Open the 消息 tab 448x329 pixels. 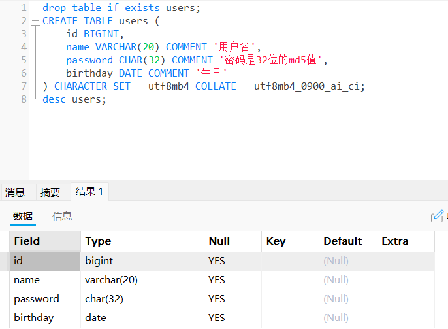(18, 192)
